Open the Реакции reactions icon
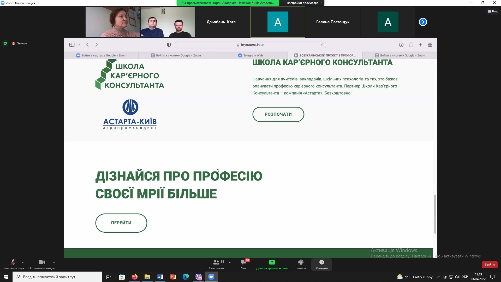501x282 pixels. 321,262
